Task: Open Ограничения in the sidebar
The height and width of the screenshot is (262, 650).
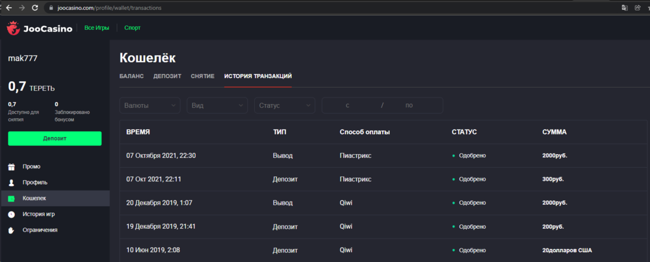Action: [x=40, y=230]
